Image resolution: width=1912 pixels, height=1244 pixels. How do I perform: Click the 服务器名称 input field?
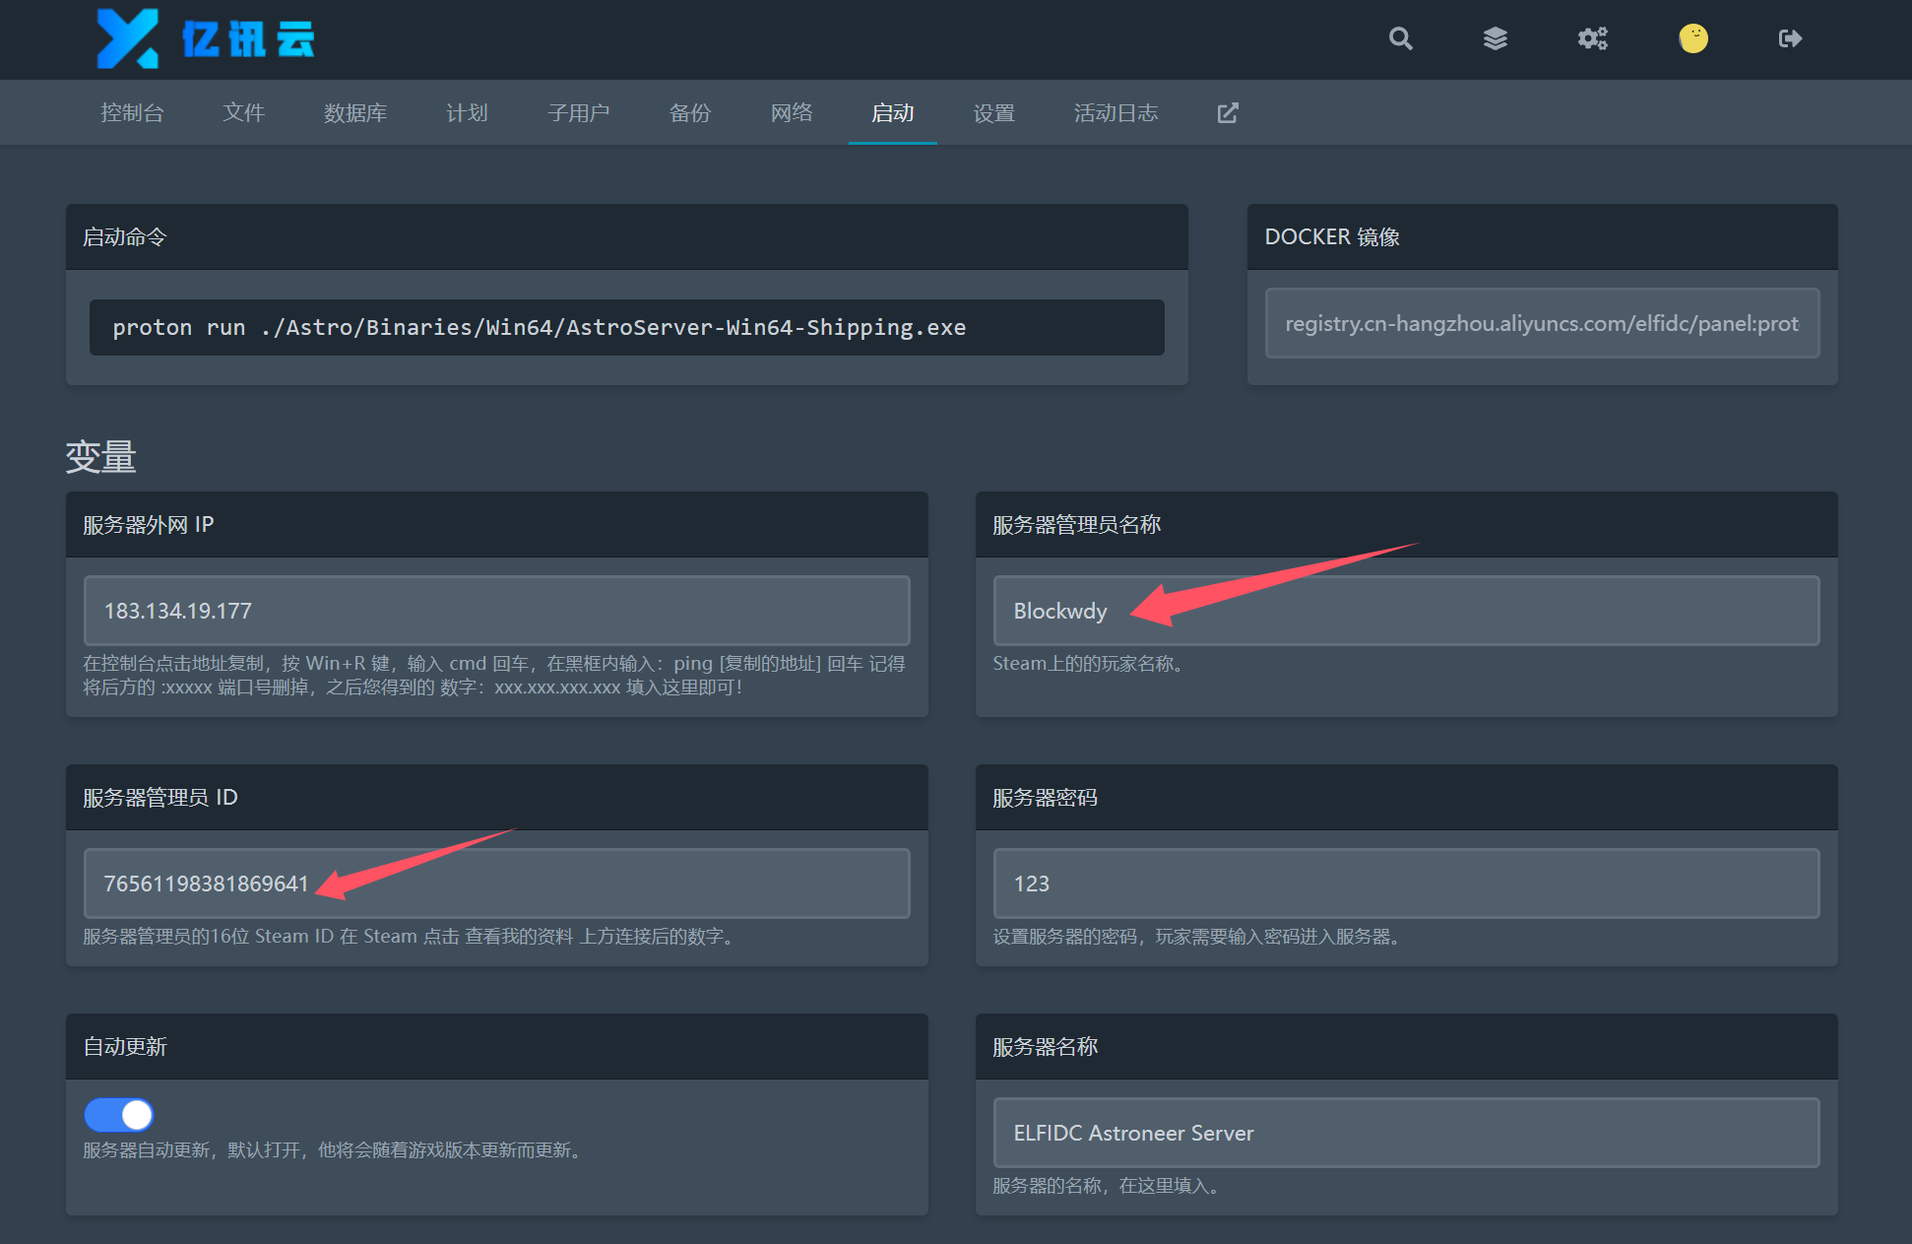coord(1406,1133)
